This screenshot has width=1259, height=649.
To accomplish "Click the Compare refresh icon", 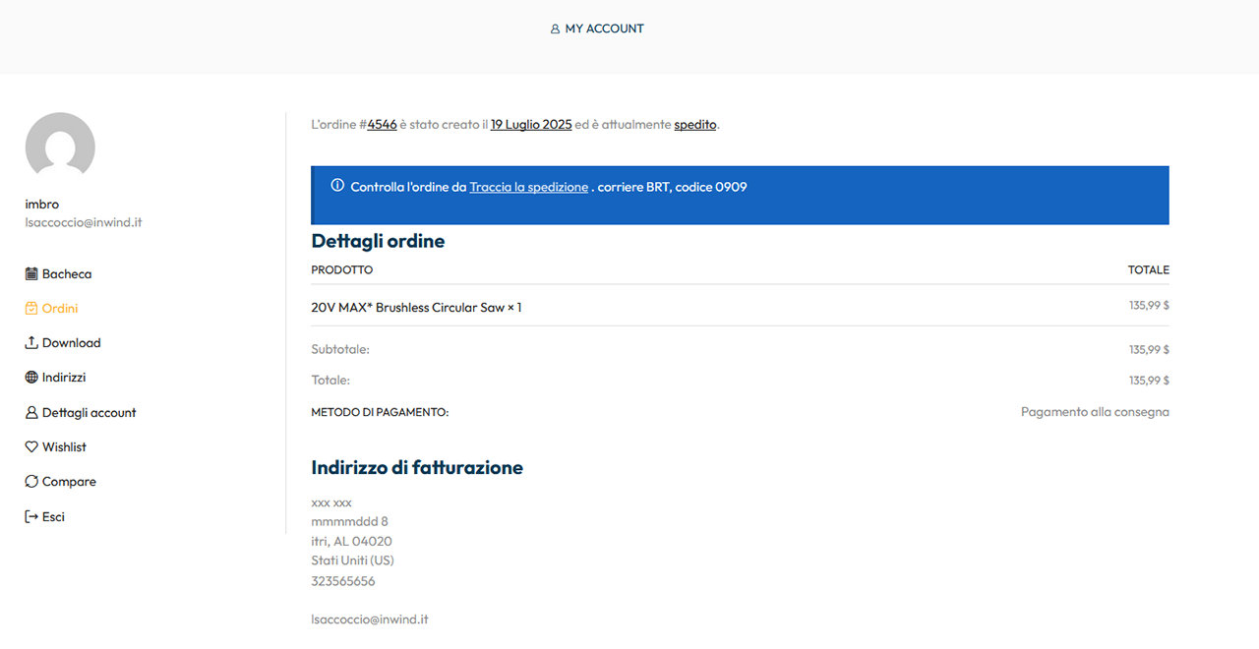I will click(x=31, y=482).
